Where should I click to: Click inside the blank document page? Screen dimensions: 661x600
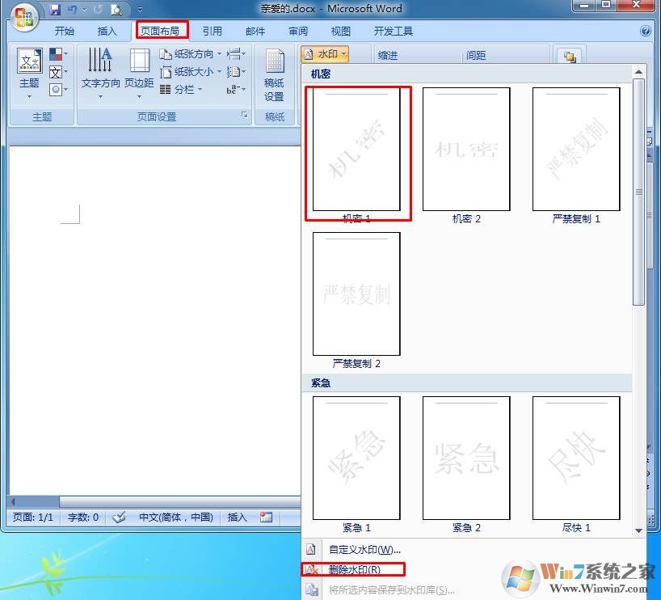click(155, 321)
